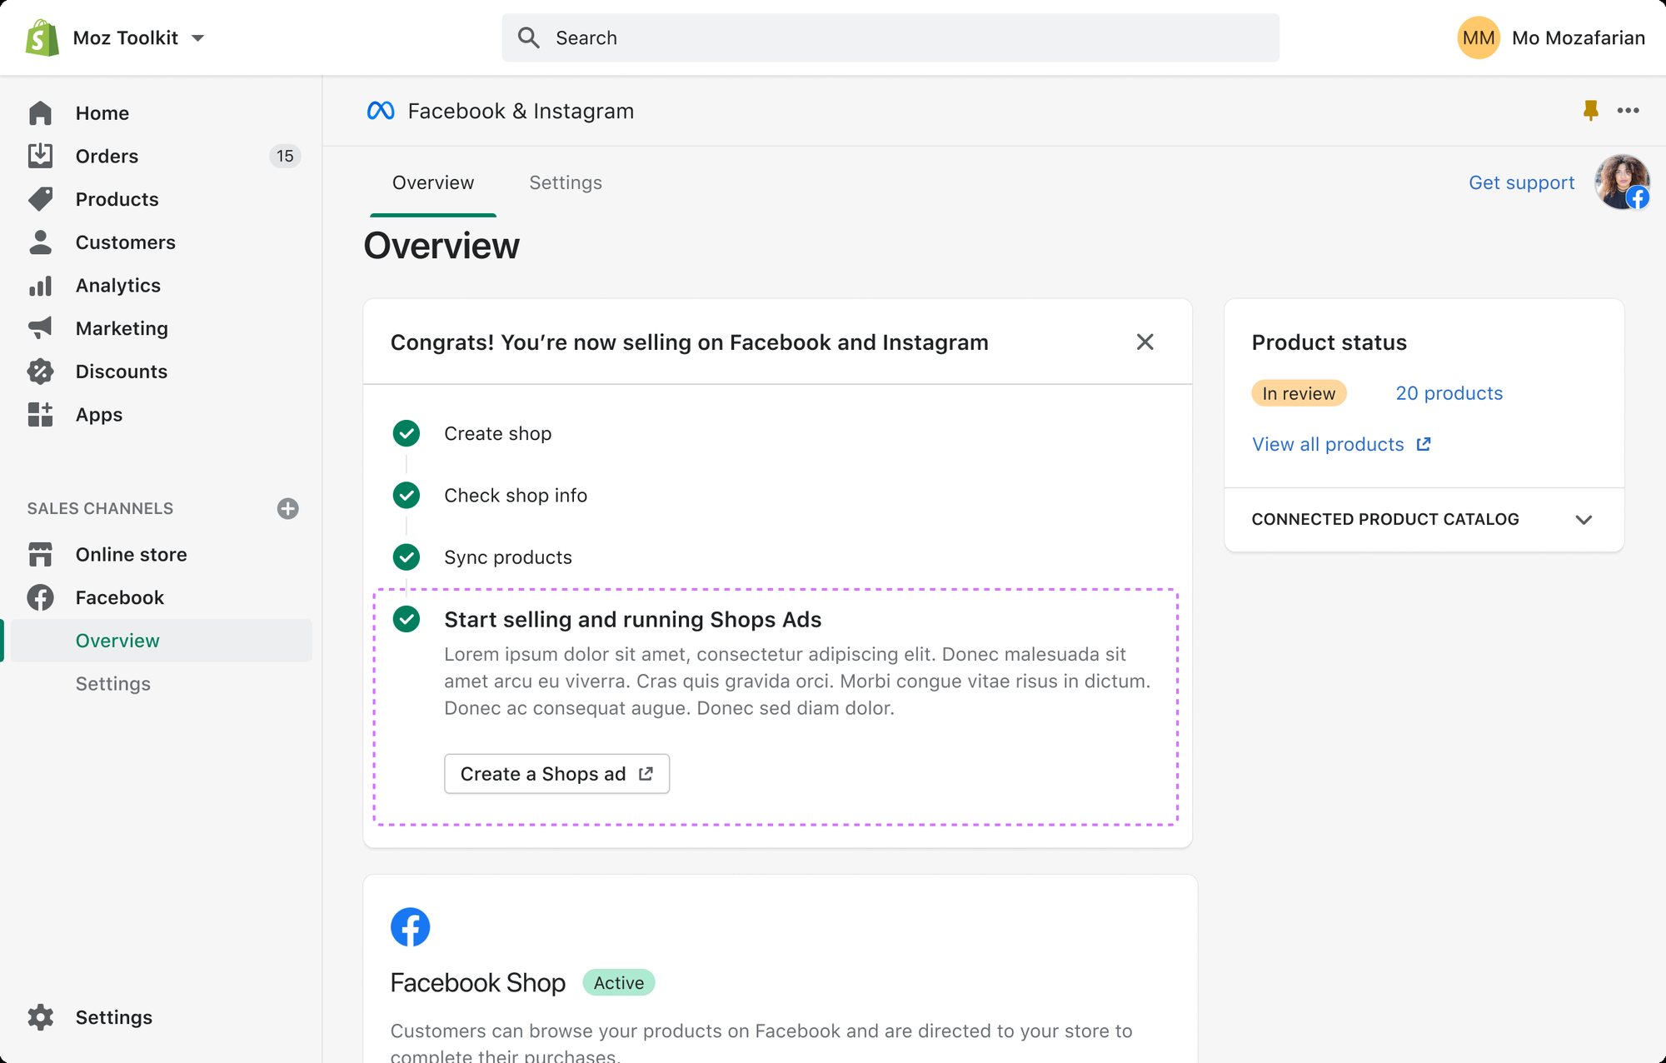Click the Meta logo beside Facebook & Instagram
The width and height of the screenshot is (1666, 1063).
(381, 111)
